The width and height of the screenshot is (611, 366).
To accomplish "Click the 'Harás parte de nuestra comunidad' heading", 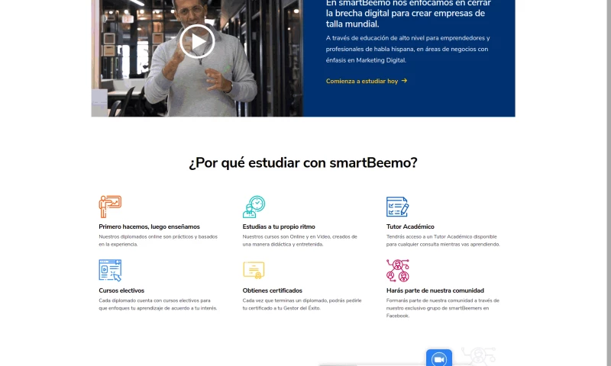I will click(x=435, y=291).
